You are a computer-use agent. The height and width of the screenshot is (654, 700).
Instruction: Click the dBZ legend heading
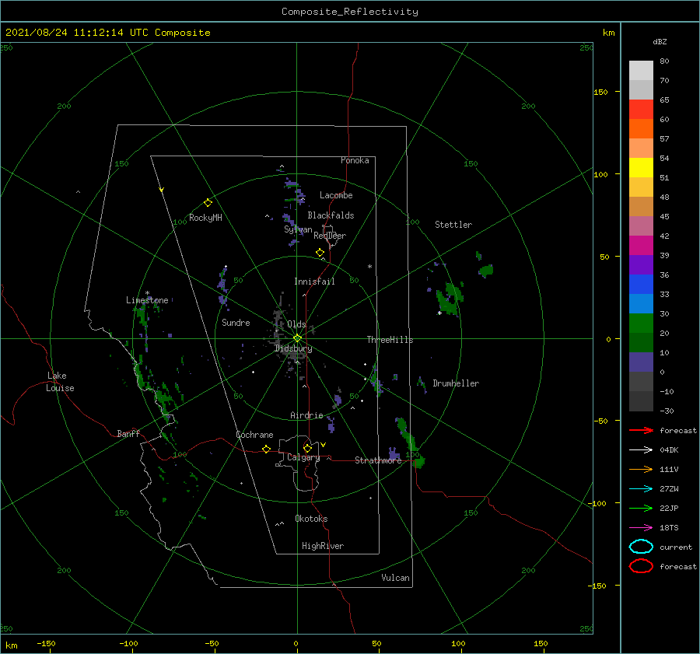tap(660, 41)
